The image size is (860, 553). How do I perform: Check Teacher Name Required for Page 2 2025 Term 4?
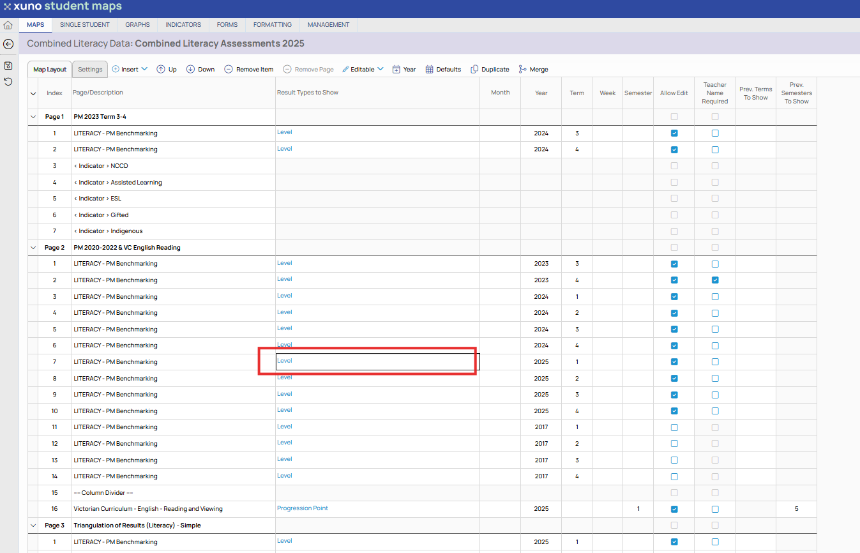715,411
